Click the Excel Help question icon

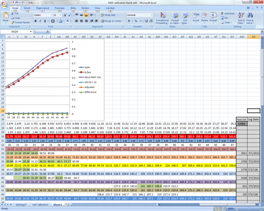(248, 8)
